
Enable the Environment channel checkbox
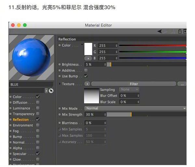pyautogui.click(x=38, y=125)
